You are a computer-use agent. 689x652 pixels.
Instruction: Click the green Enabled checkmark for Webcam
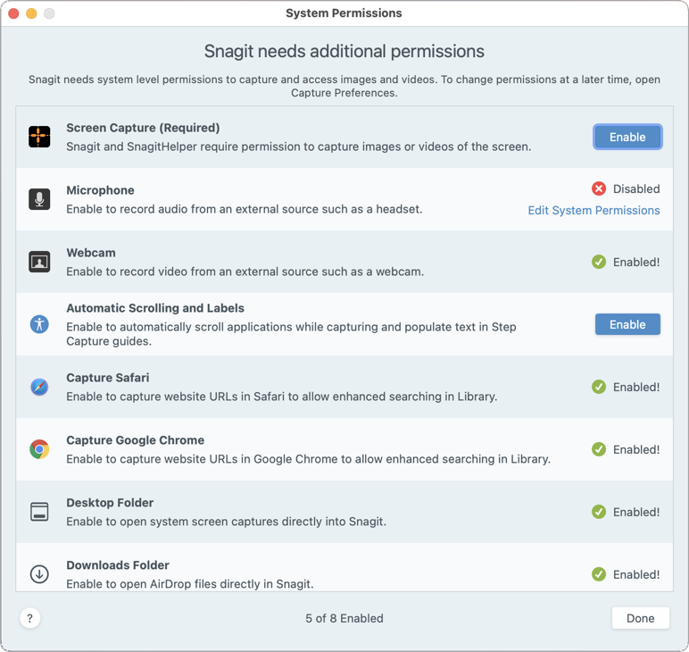point(599,262)
